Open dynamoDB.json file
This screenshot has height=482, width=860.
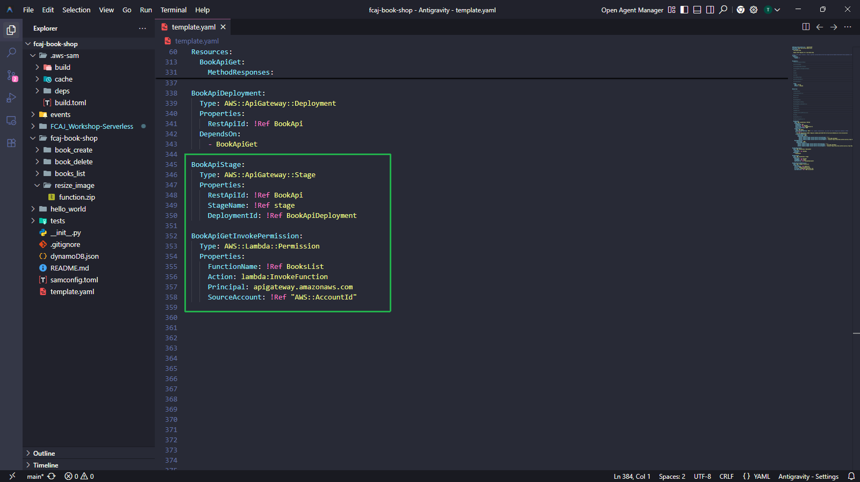click(x=89, y=257)
